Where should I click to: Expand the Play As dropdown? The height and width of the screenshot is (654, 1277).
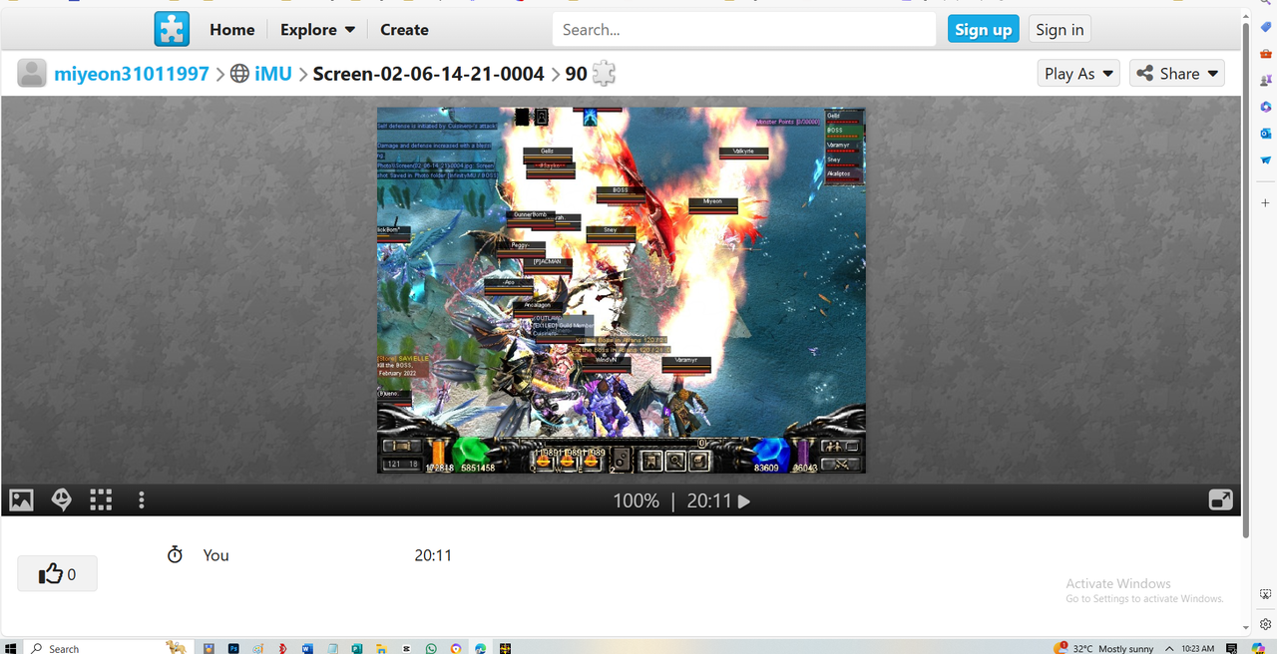pyautogui.click(x=1078, y=74)
